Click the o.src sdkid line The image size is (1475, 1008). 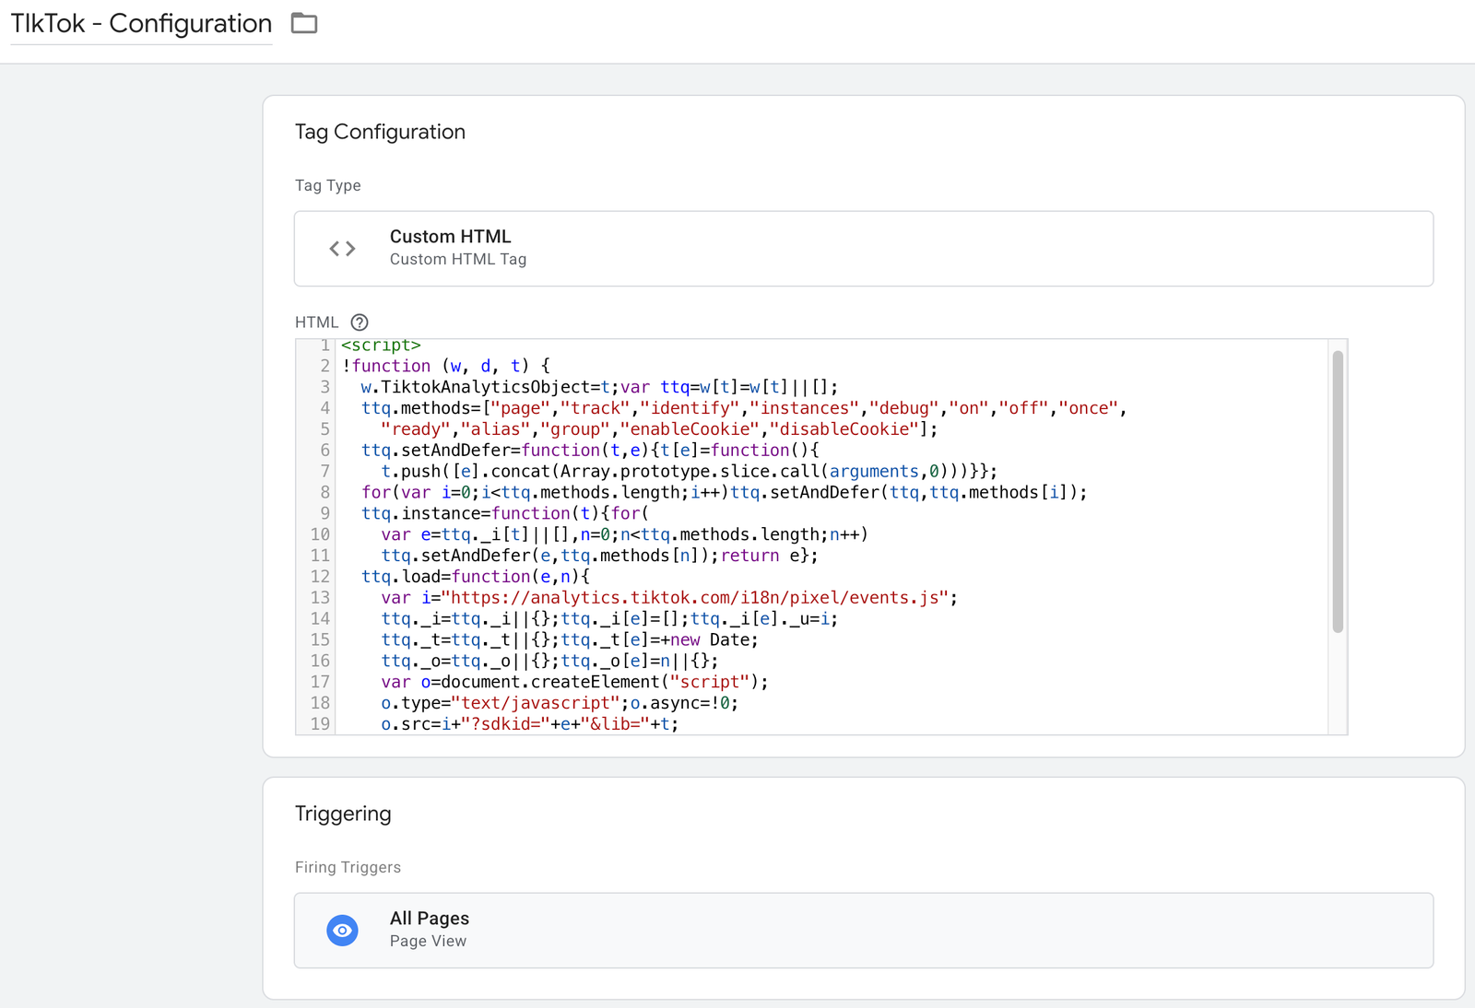pos(530,724)
